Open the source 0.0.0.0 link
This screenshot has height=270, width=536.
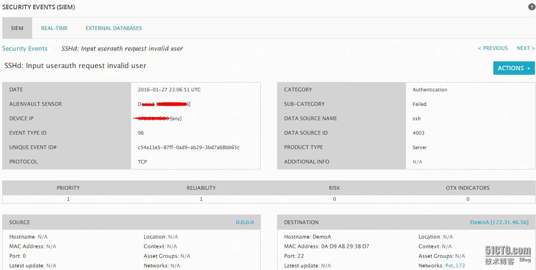pos(245,222)
